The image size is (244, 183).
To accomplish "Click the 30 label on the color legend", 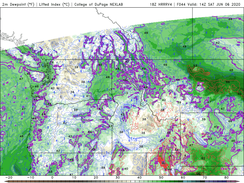I will pos(118,178).
